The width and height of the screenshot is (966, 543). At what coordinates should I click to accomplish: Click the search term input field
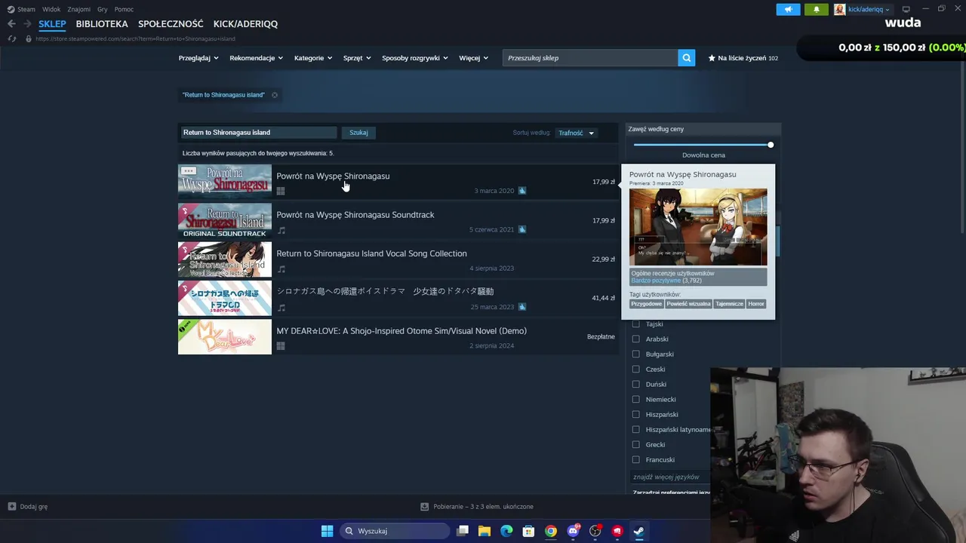[259, 133]
